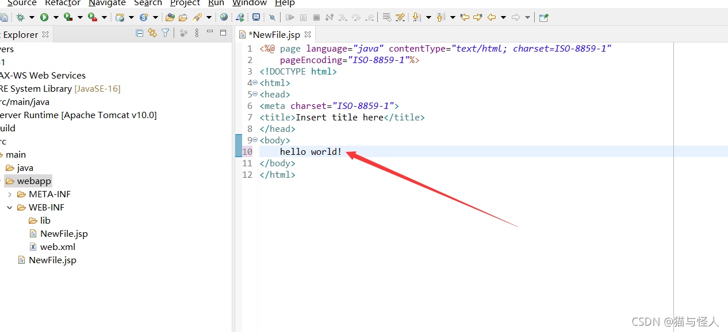Click the Resume debug icon
Viewport: 728px width, 332px height.
click(x=290, y=17)
